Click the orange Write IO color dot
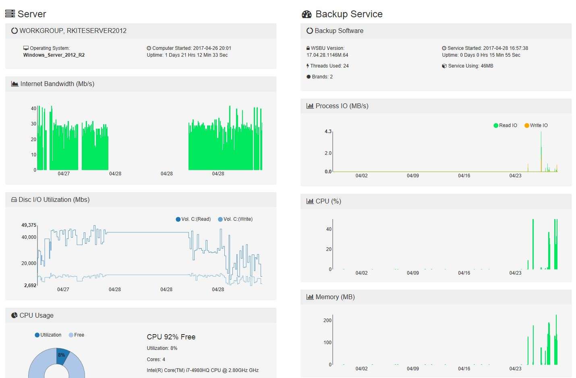This screenshot has width=576, height=378. 526,125
